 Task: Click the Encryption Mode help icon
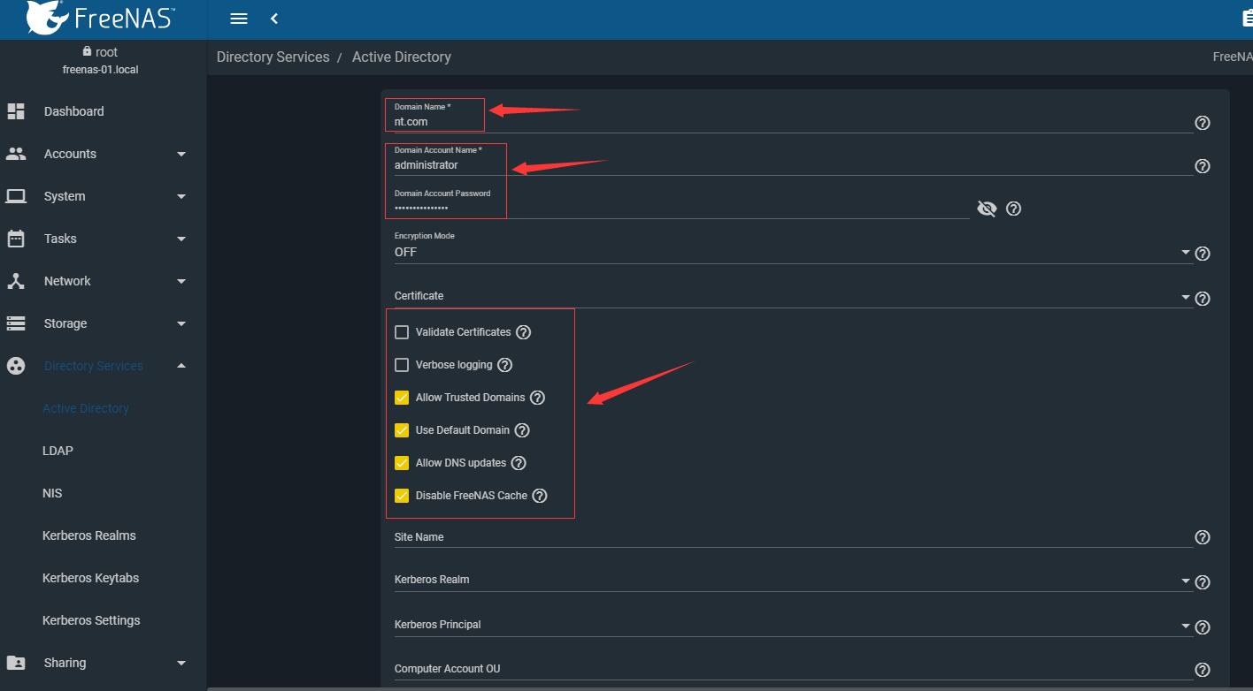point(1202,253)
